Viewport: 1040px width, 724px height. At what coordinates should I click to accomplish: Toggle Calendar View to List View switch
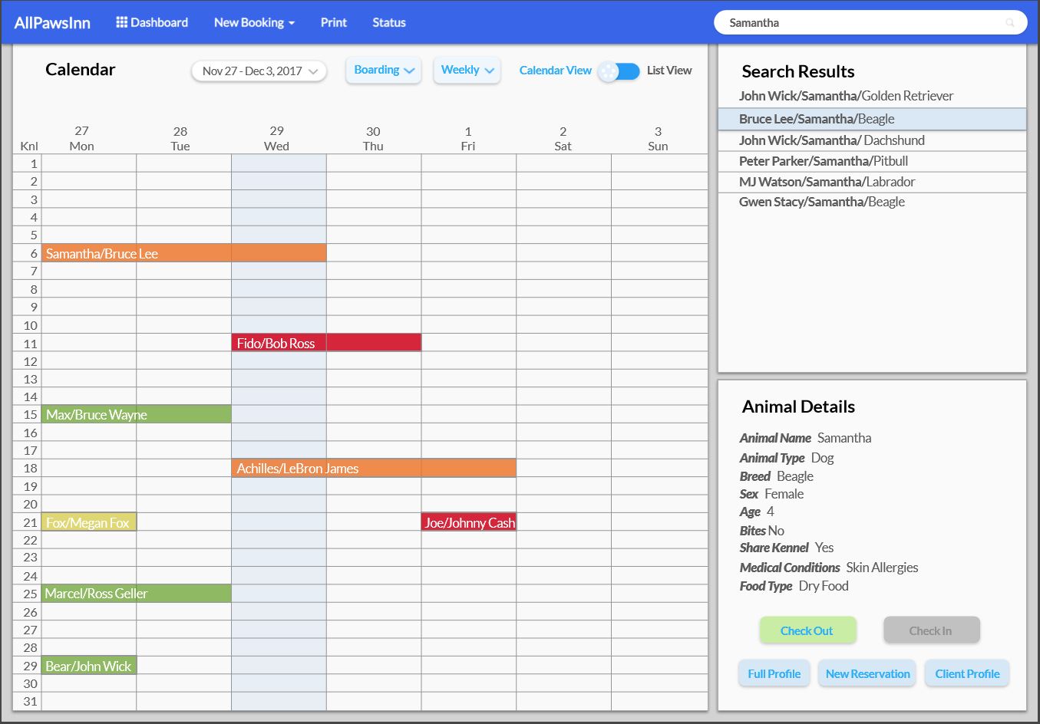pos(619,71)
